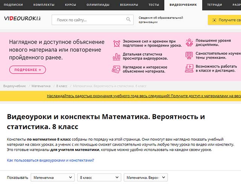Select the Видеоучебник tab
This screenshot has height=184, width=241.
tap(183, 5)
